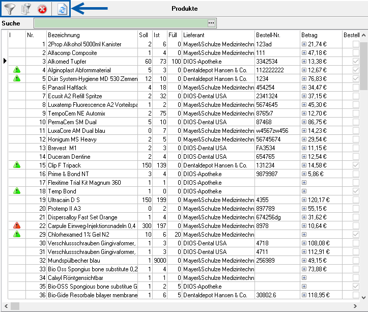
Task: Select the row Protemp II A3
Action: click(x=184, y=209)
